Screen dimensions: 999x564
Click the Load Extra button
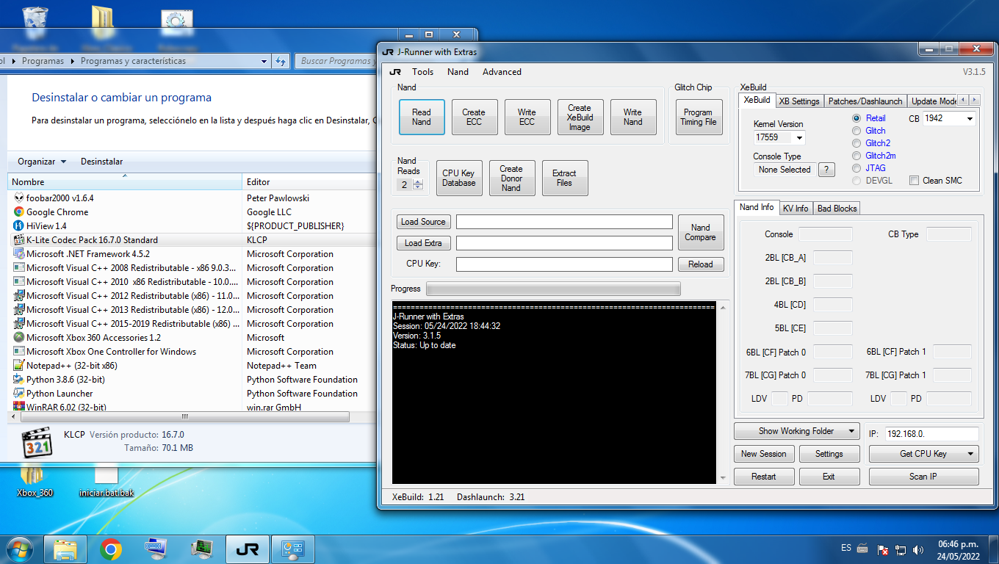click(x=424, y=243)
